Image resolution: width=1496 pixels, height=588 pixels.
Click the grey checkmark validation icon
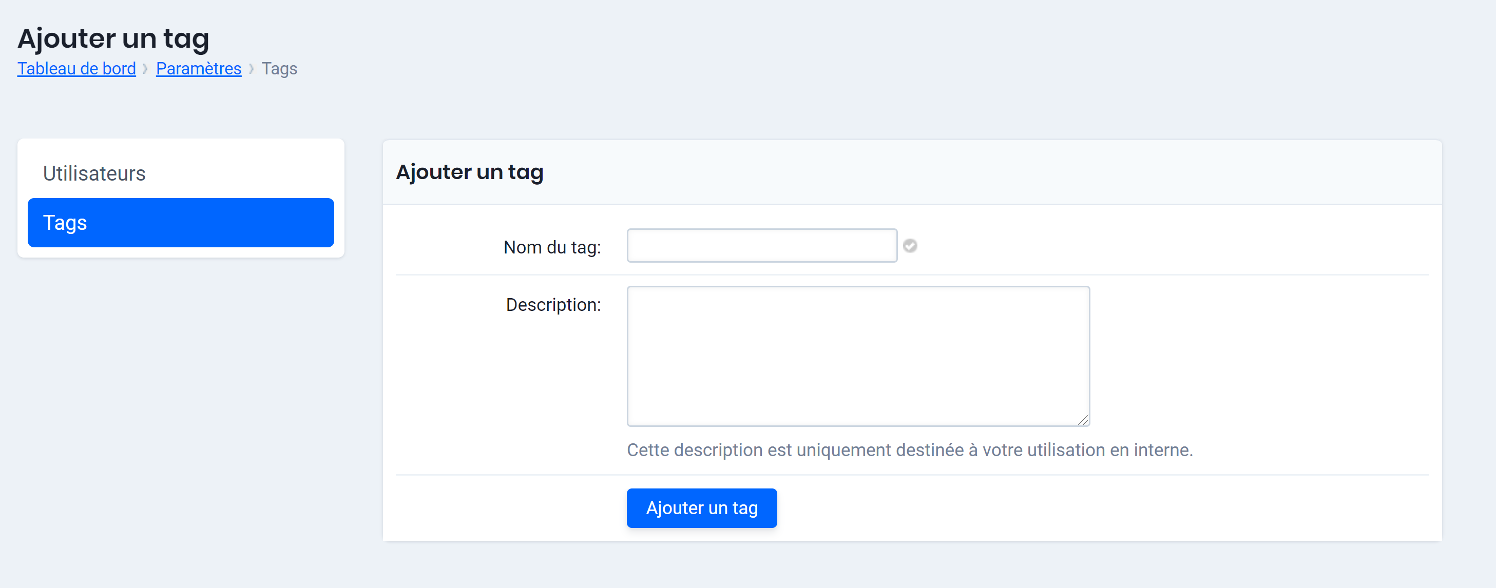909,246
